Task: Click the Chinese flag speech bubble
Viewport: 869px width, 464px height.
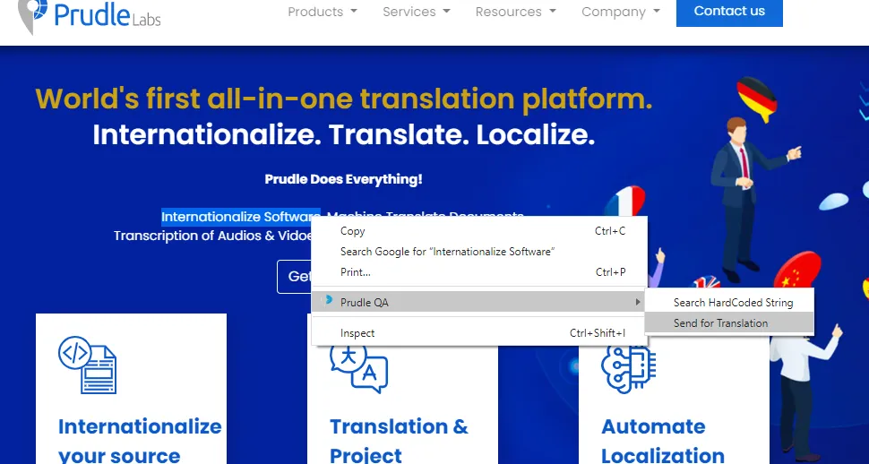Action: (796, 270)
